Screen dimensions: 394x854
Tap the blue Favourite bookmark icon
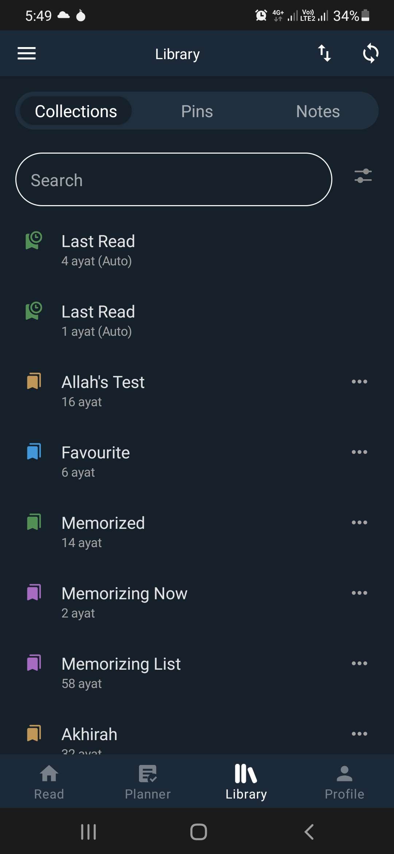(x=34, y=452)
